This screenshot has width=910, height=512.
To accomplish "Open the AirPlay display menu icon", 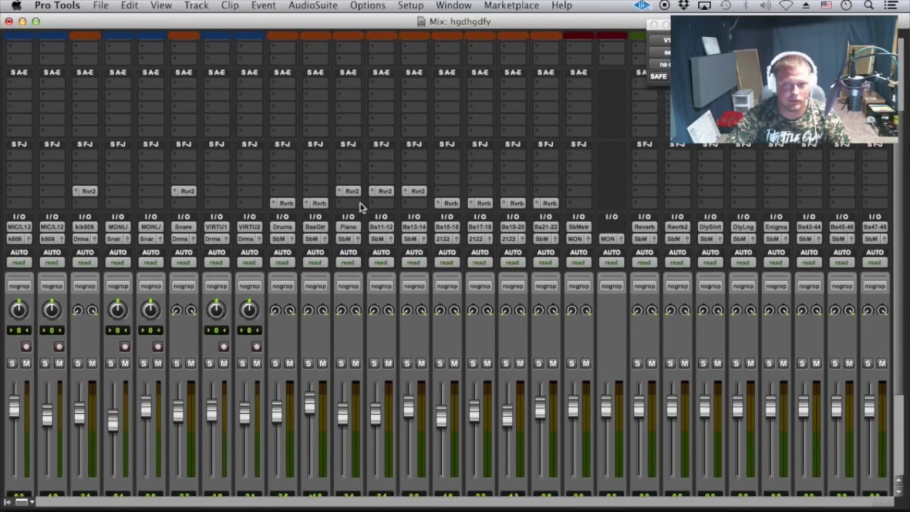I will click(x=705, y=6).
